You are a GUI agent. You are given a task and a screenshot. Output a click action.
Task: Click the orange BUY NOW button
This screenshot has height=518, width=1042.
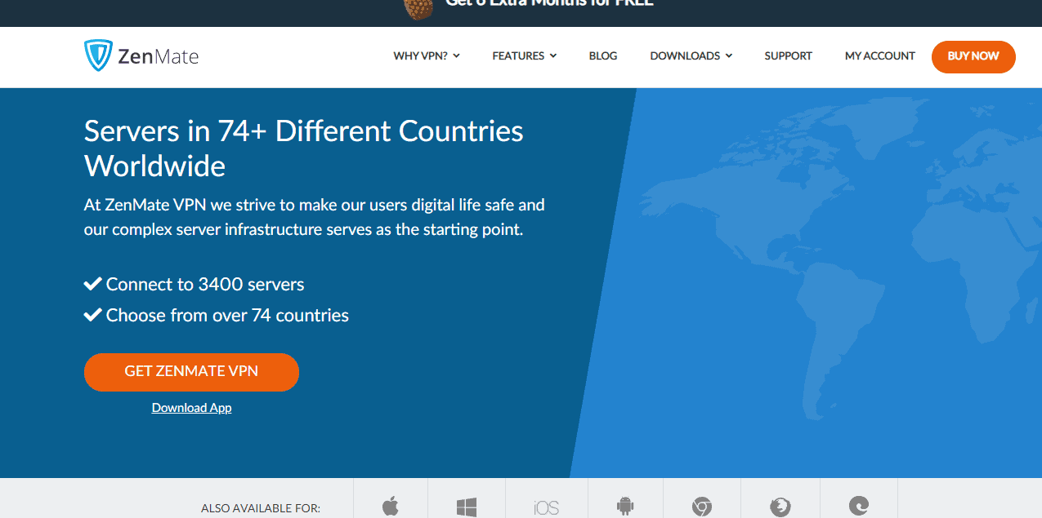coord(973,56)
